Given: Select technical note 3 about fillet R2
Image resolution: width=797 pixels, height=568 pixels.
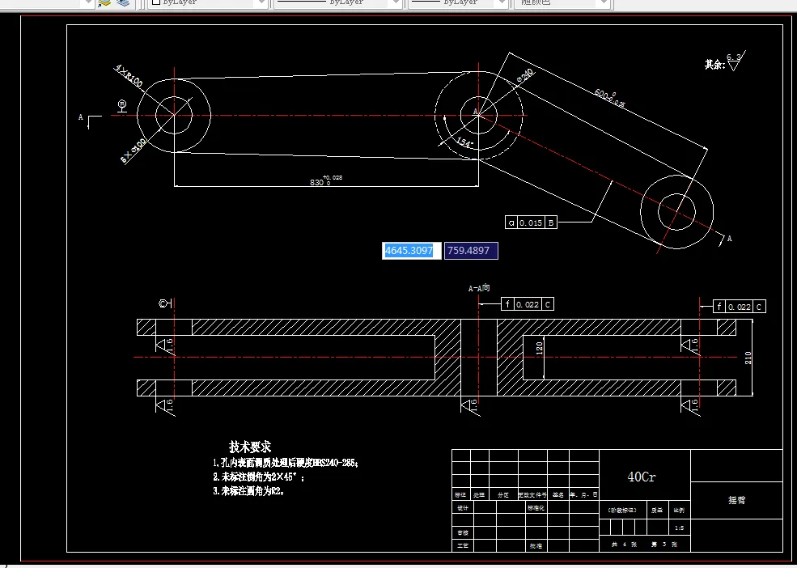Looking at the screenshot, I should tap(248, 491).
